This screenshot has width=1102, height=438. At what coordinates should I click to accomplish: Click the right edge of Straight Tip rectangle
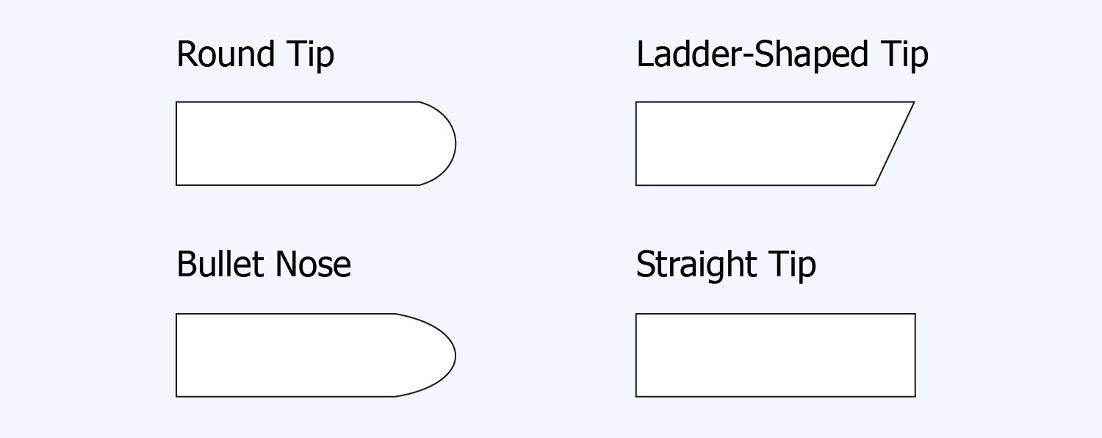coord(915,355)
